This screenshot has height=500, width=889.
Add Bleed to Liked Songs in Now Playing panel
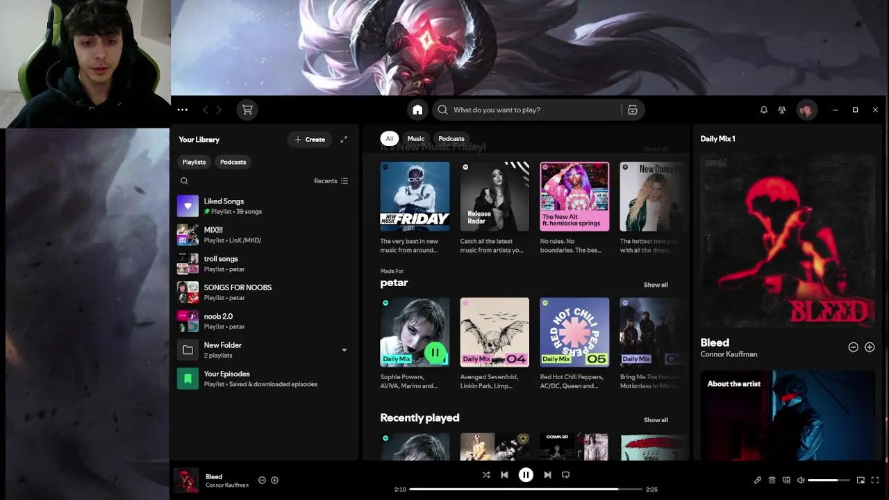[x=870, y=347]
